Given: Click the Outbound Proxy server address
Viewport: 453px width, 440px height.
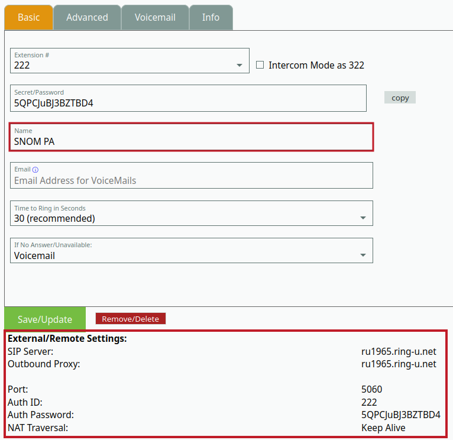Looking at the screenshot, I should coord(399,364).
